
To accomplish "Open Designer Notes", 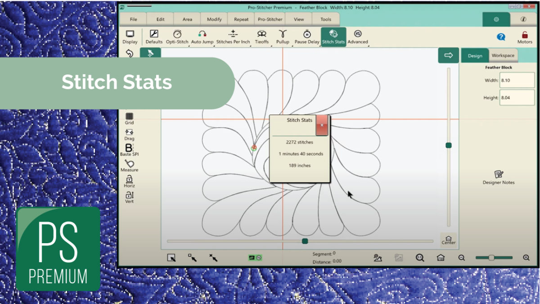I will click(499, 177).
